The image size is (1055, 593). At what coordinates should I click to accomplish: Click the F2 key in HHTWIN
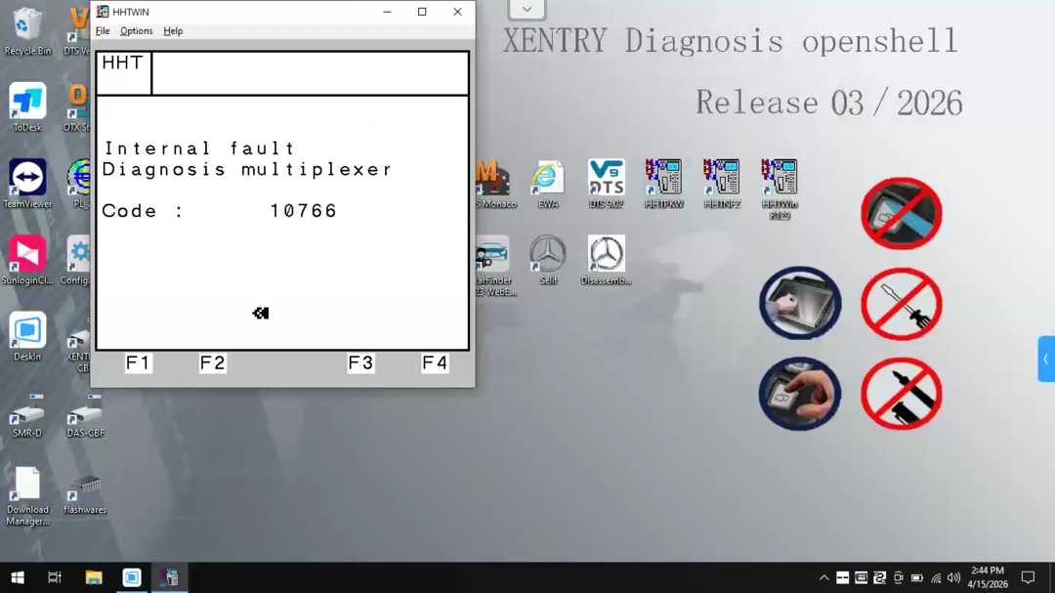(x=212, y=363)
